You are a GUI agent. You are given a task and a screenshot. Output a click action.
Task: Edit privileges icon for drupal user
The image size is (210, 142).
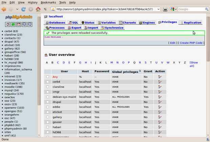tap(160, 102)
